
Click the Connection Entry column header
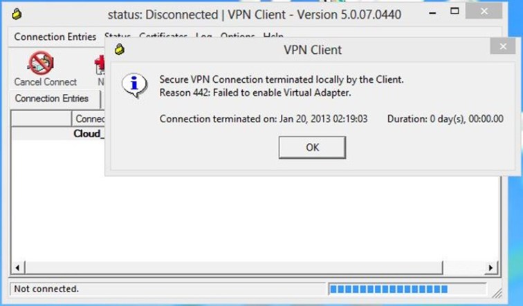point(90,119)
